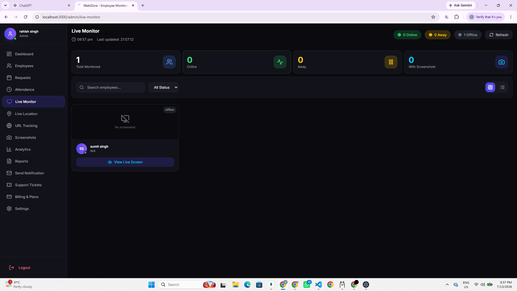Open Visual Studio Code from taskbar

319,285
